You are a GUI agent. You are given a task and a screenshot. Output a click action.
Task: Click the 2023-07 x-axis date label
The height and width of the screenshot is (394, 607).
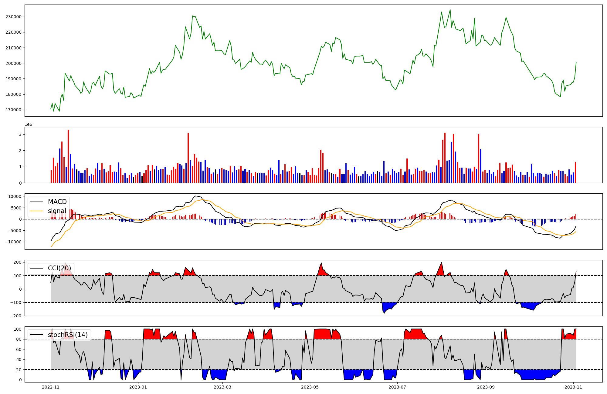coord(397,387)
